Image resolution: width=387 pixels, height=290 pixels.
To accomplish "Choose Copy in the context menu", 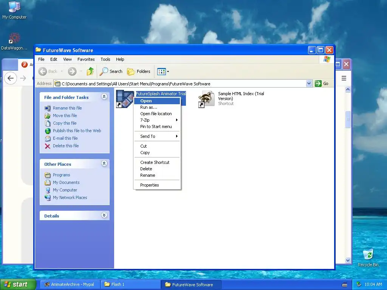I will 157,153.
